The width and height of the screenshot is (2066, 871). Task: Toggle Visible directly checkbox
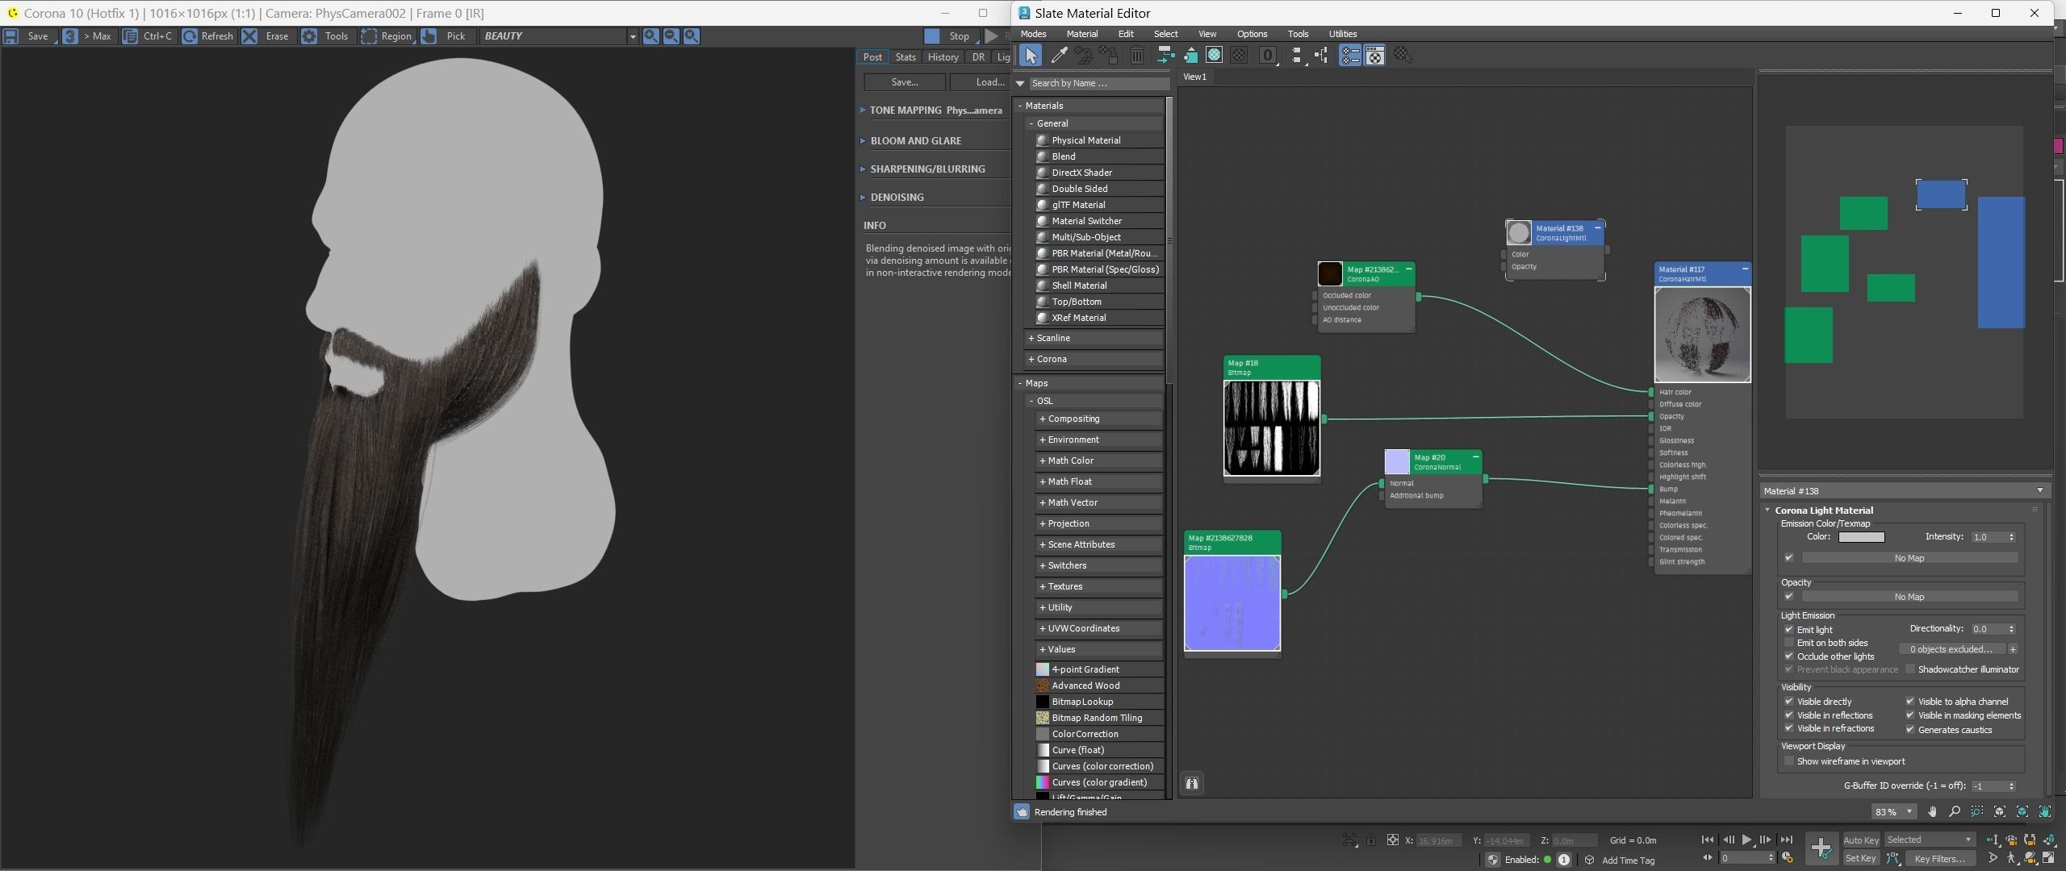pos(1789,702)
